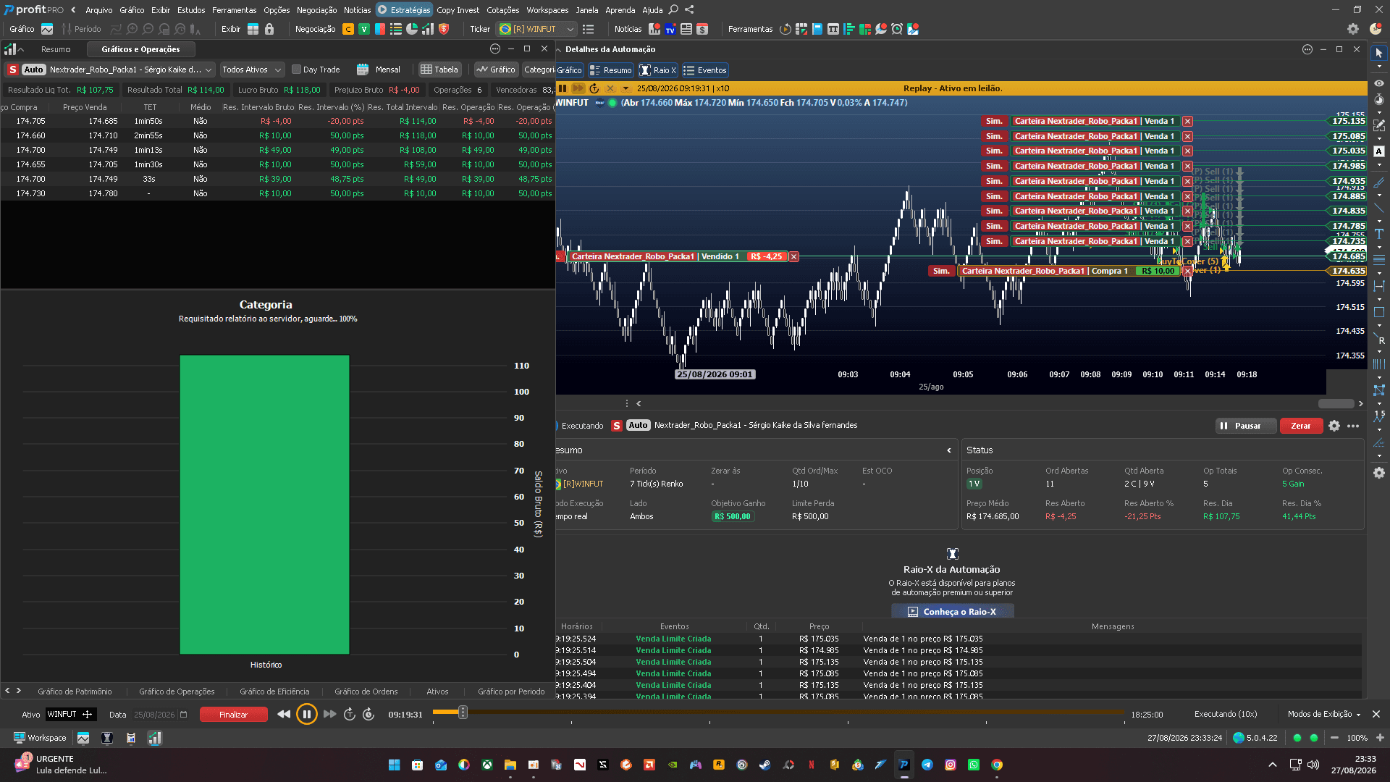Select the text T tool in right sidebar
The width and height of the screenshot is (1390, 782).
pyautogui.click(x=1379, y=234)
